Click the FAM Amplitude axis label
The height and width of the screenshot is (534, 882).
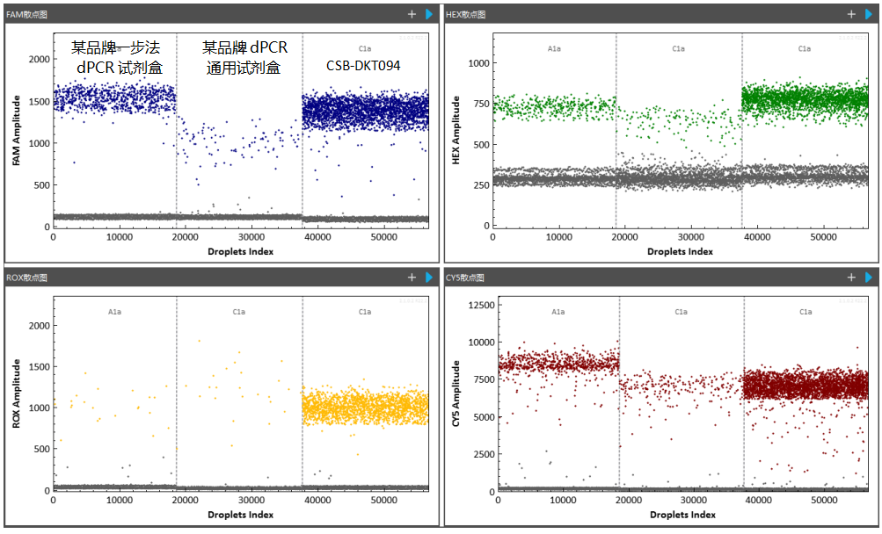[17, 133]
